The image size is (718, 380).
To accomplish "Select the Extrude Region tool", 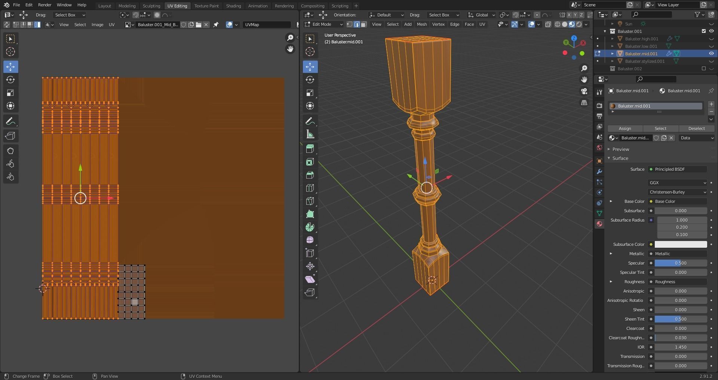I will tap(310, 149).
